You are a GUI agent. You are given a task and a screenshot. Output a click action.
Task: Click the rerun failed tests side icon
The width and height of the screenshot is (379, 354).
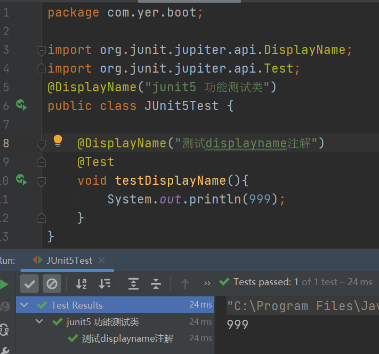(5, 306)
